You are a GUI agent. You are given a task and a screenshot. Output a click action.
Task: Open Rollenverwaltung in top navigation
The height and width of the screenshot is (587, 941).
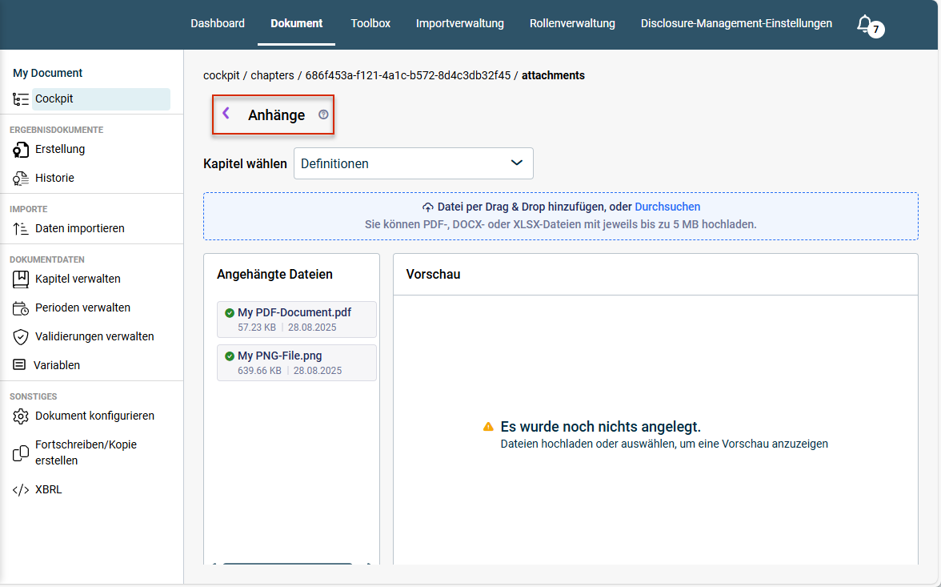(572, 23)
